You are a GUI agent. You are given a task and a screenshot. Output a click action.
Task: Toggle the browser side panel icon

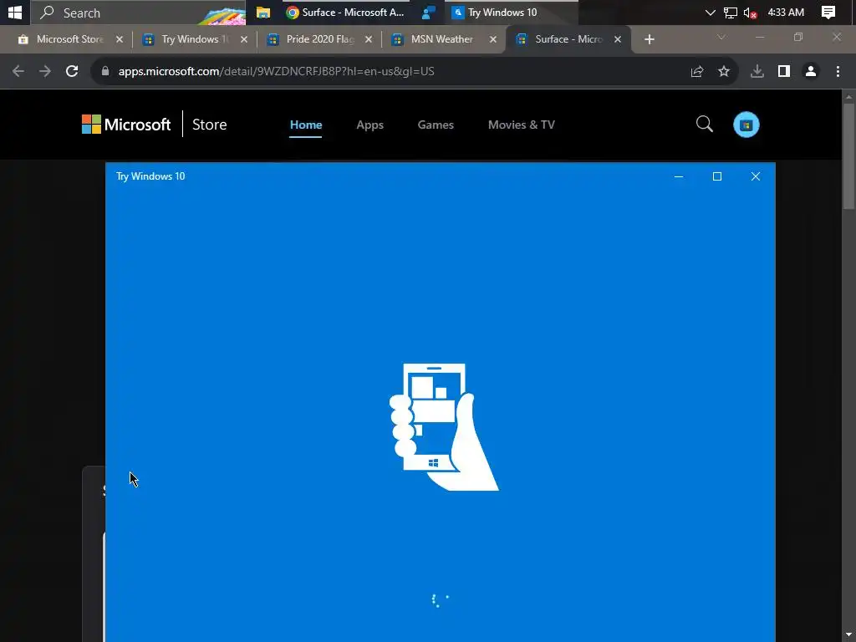[784, 72]
